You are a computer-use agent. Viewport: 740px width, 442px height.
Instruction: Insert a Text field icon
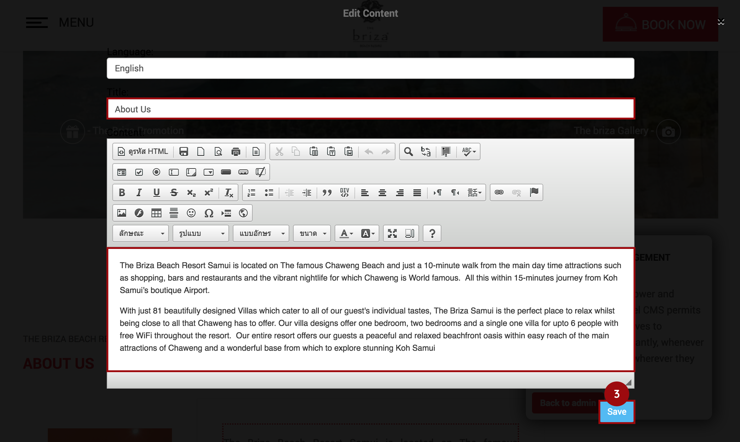[x=174, y=172]
